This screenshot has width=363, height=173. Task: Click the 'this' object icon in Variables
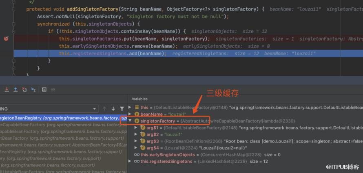[137, 107]
